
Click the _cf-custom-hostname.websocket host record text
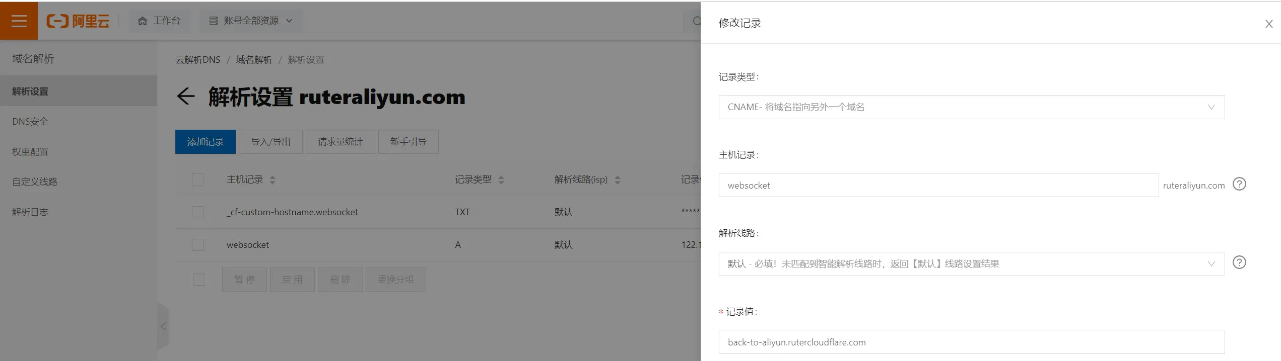[x=292, y=212]
